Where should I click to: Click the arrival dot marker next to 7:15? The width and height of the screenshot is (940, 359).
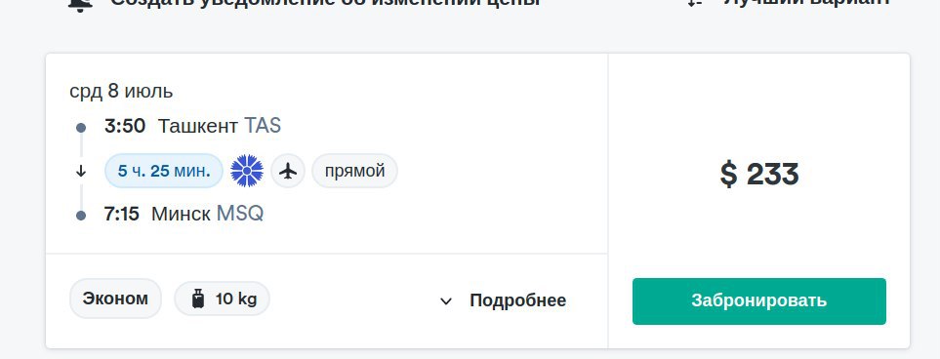(x=81, y=216)
